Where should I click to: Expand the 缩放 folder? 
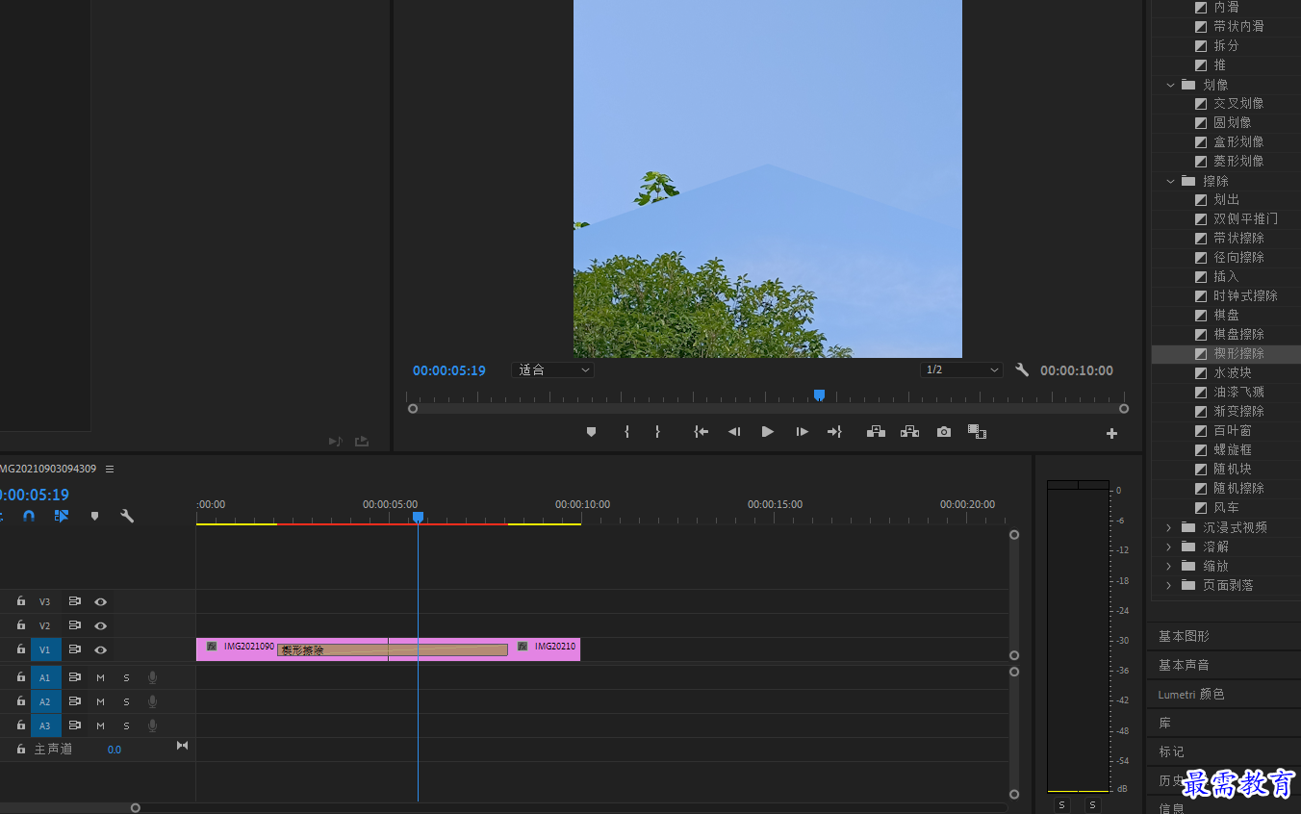pyautogui.click(x=1168, y=566)
